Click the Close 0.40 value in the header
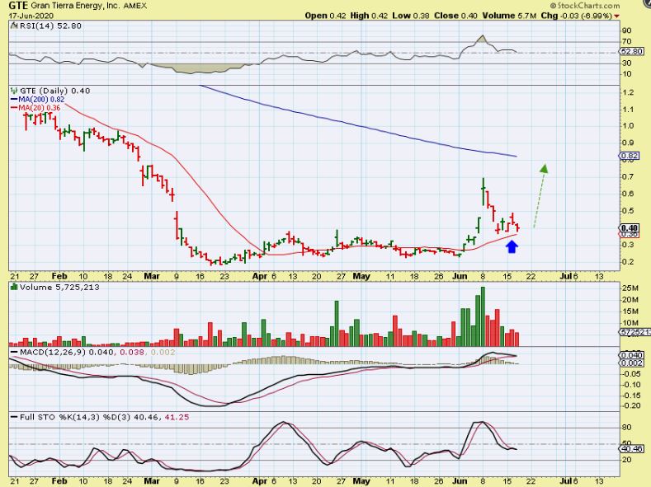 click(x=455, y=16)
